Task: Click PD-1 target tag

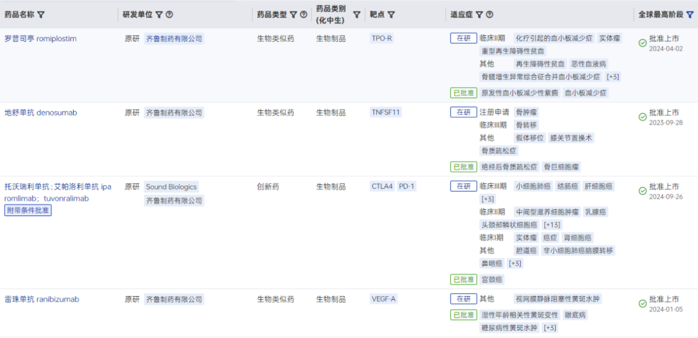Action: [x=407, y=186]
